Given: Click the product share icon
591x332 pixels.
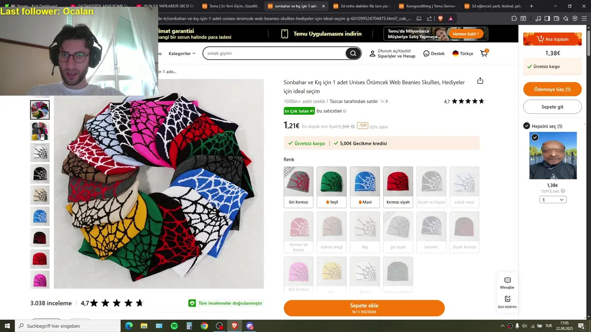Looking at the screenshot, I should click(x=480, y=81).
